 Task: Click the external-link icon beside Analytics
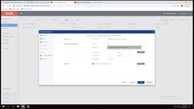[x=16, y=43]
